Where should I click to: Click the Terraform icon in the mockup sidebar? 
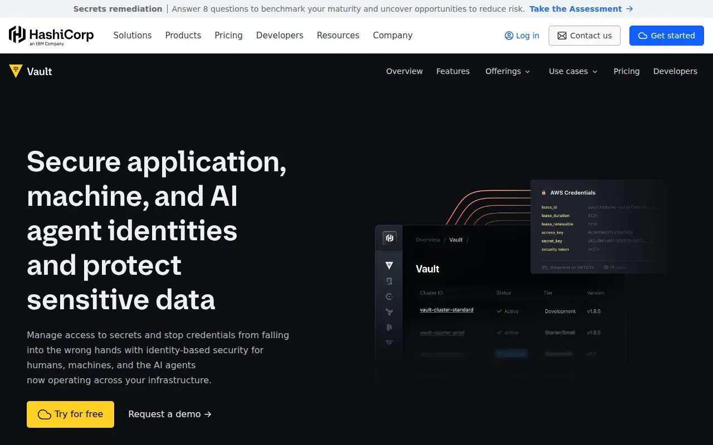click(389, 312)
